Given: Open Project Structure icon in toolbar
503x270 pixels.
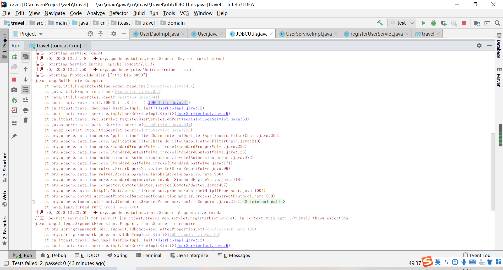Looking at the screenshot, I should tap(477, 23).
